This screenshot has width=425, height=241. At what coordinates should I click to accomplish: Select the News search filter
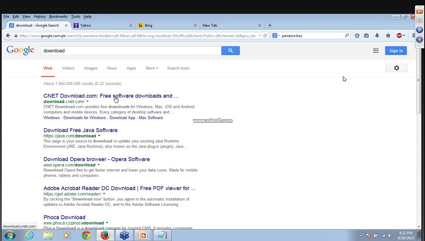(x=112, y=68)
